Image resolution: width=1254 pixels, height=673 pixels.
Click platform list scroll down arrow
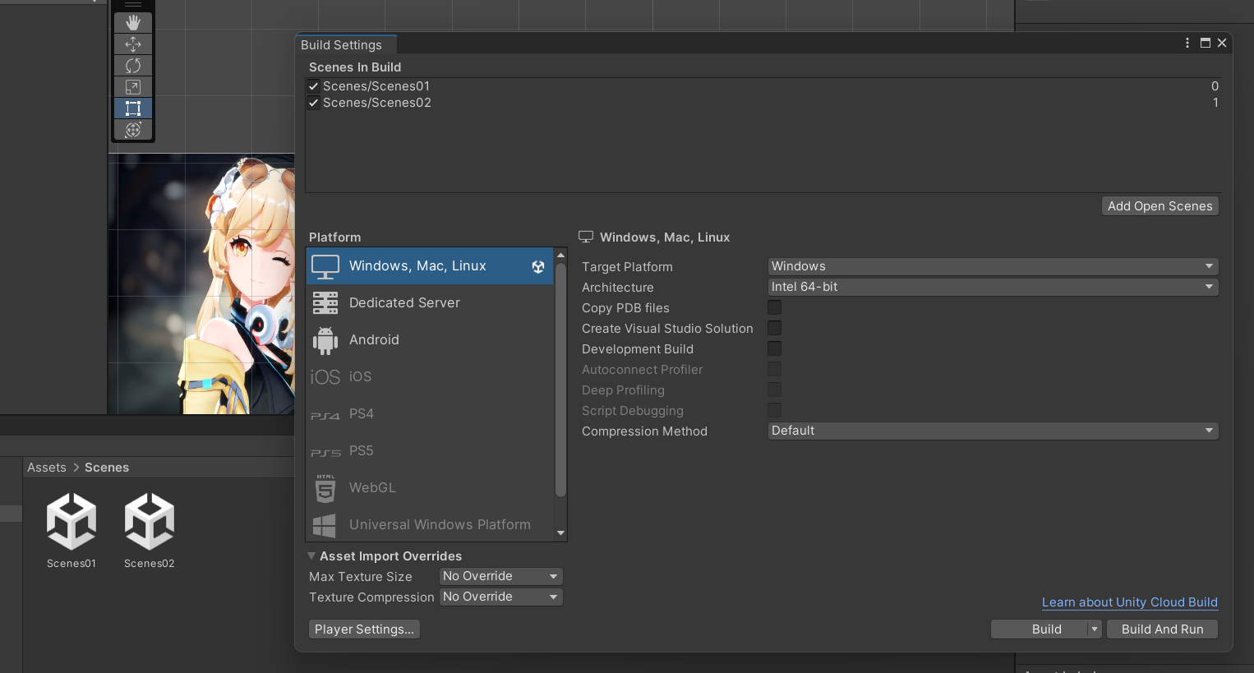point(561,533)
